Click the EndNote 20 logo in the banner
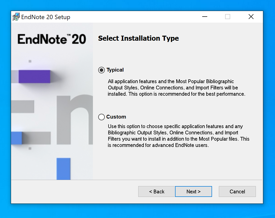 (52, 39)
